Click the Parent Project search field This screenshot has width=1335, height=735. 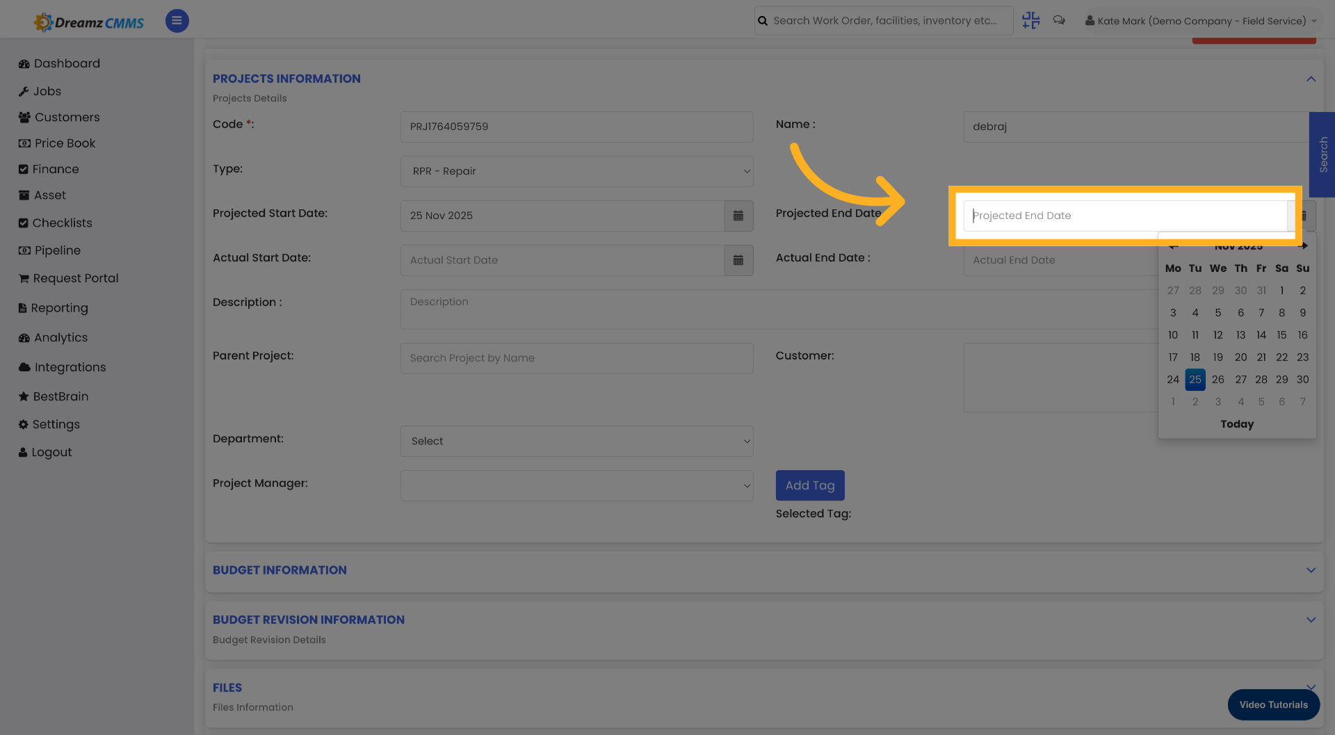[576, 358]
